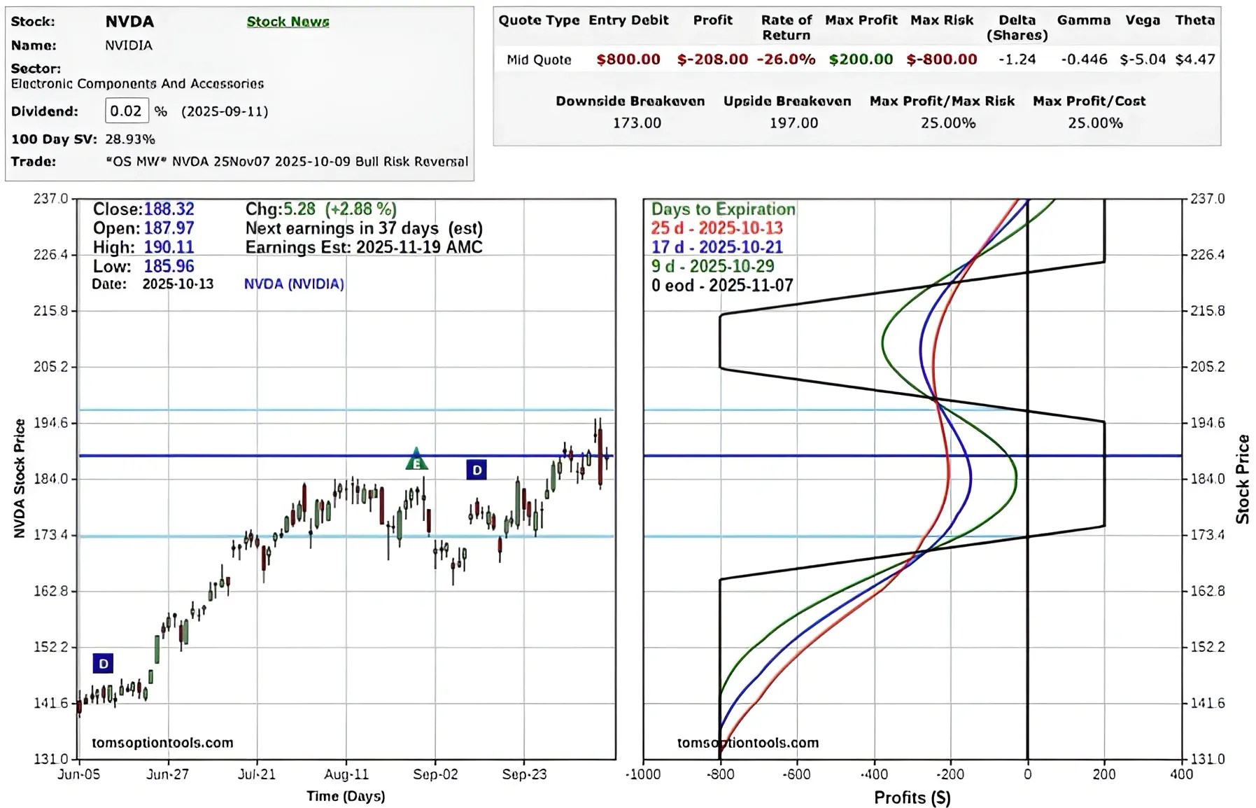Click the 'Quote Type' column header
This screenshot has height=808, width=1256.
[539, 20]
